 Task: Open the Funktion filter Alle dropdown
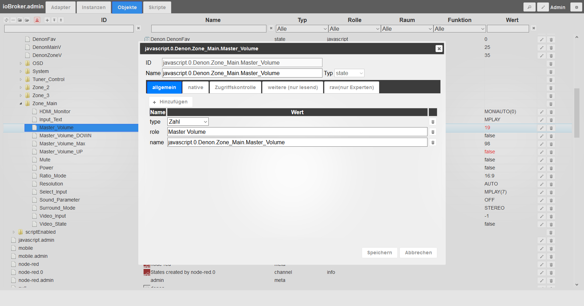[x=460, y=29]
